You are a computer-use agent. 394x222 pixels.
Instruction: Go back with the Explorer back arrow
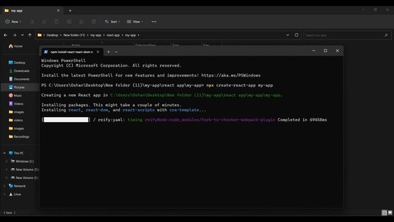(6, 35)
